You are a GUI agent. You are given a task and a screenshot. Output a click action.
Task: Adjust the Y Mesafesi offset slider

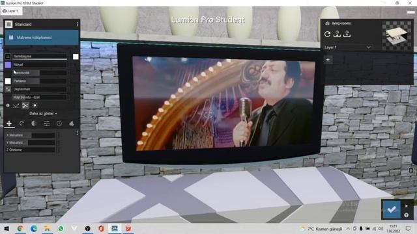coord(31,143)
